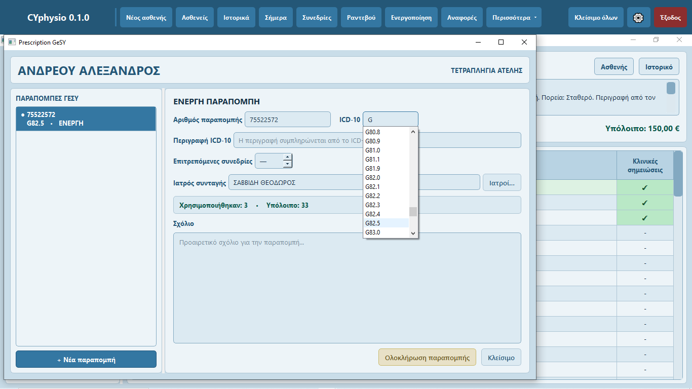Image resolution: width=692 pixels, height=389 pixels.
Task: Click the Ιστορικό button in the background window
Action: 659,67
